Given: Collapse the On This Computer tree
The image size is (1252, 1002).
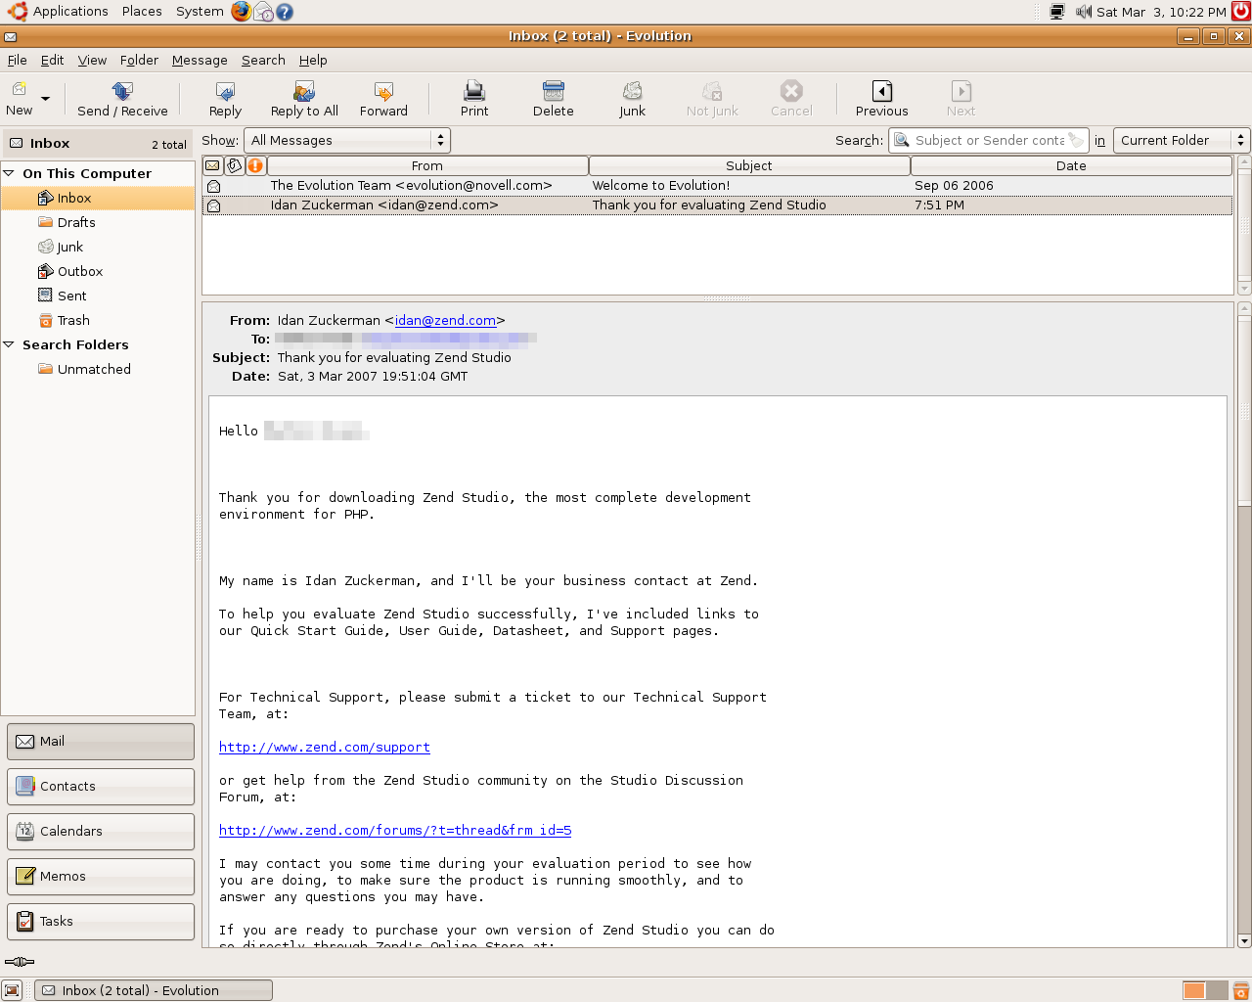Looking at the screenshot, I should (9, 173).
